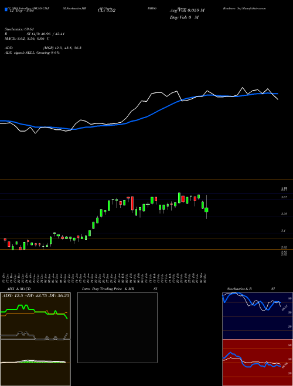Image resolution: width=293 pixels, height=386 pixels.
Task: Click the 'SI 14/3: 46.96 / 42.41' value
Action: pos(46,34)
